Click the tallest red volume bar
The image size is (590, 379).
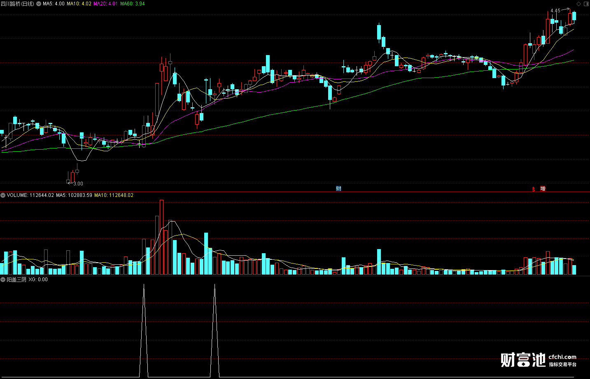point(161,237)
